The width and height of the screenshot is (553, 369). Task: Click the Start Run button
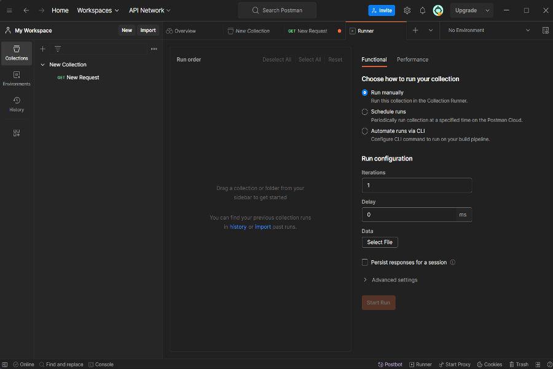pyautogui.click(x=378, y=303)
